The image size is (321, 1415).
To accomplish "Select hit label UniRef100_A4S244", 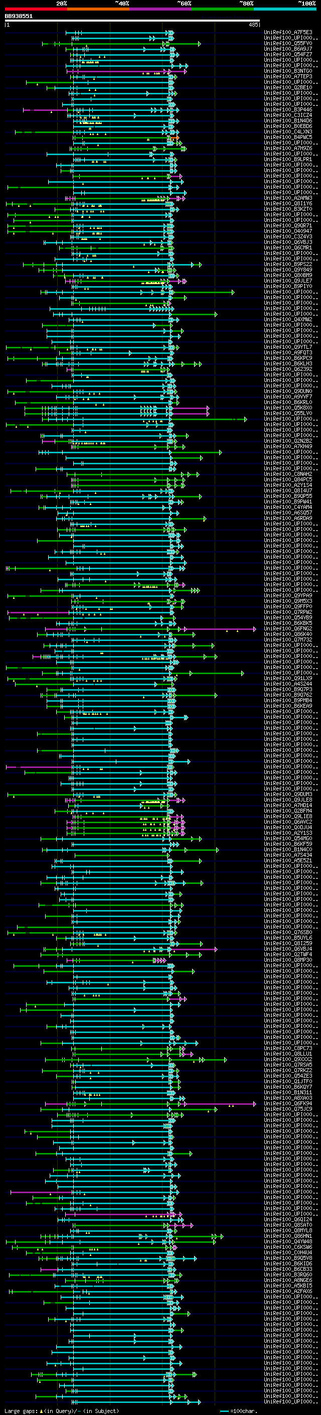I will click(288, 684).
